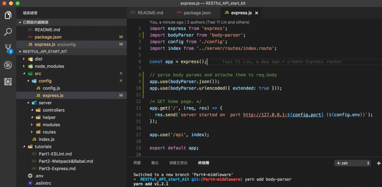
Task: Click the markdown icon beside Part3-Express.md
Action: (x=34, y=169)
